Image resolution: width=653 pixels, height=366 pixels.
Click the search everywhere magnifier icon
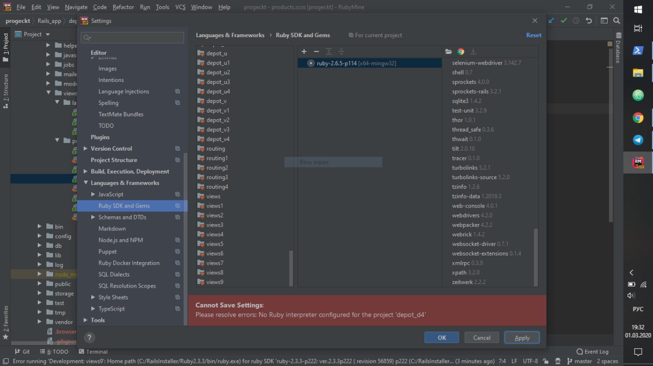[x=617, y=21]
